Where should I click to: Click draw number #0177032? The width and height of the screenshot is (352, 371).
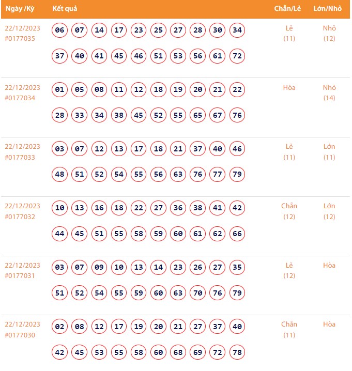(x=20, y=217)
